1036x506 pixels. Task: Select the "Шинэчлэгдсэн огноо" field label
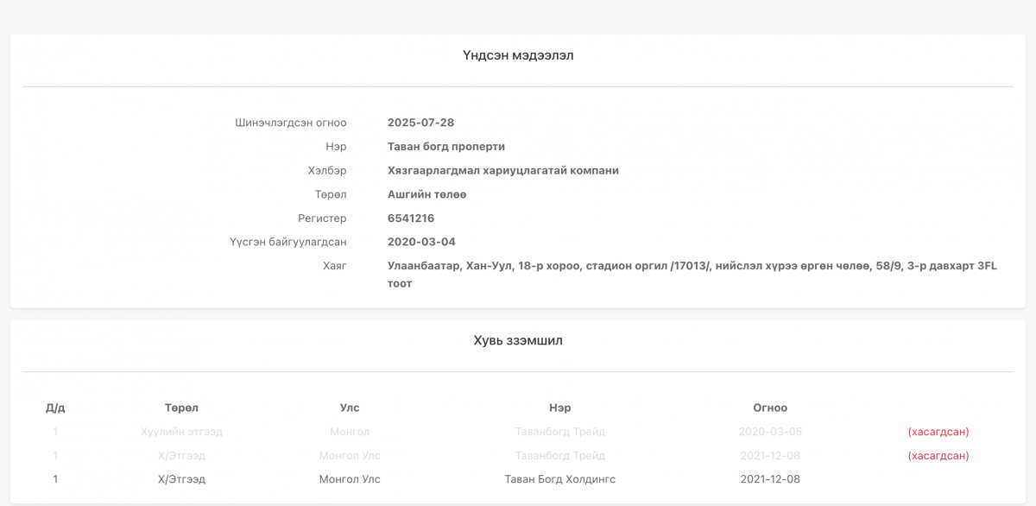pos(290,123)
